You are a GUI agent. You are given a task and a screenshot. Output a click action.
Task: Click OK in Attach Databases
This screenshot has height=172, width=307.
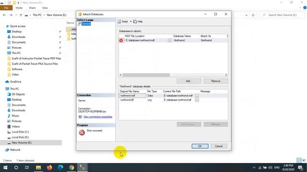click(x=200, y=146)
